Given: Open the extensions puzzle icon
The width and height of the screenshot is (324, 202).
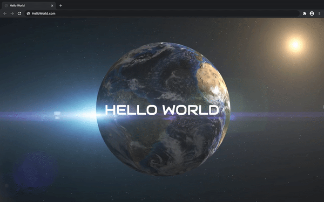Looking at the screenshot, I should click(305, 13).
